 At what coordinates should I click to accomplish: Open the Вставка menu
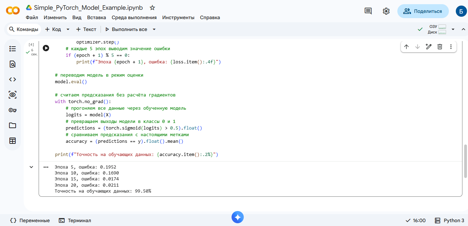click(x=97, y=17)
